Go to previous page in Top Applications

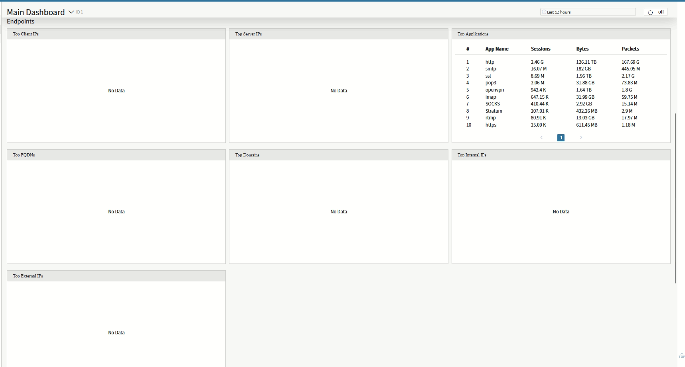click(541, 138)
